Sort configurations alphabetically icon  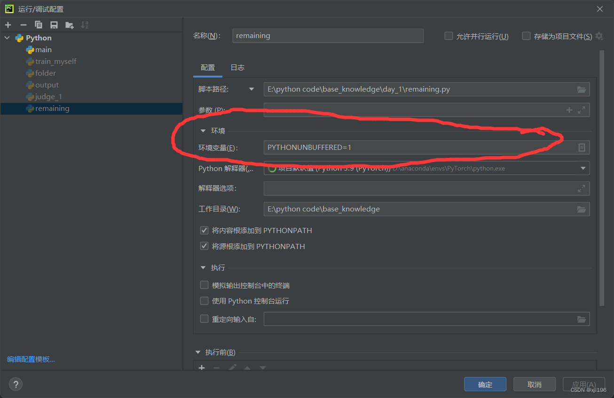[85, 25]
